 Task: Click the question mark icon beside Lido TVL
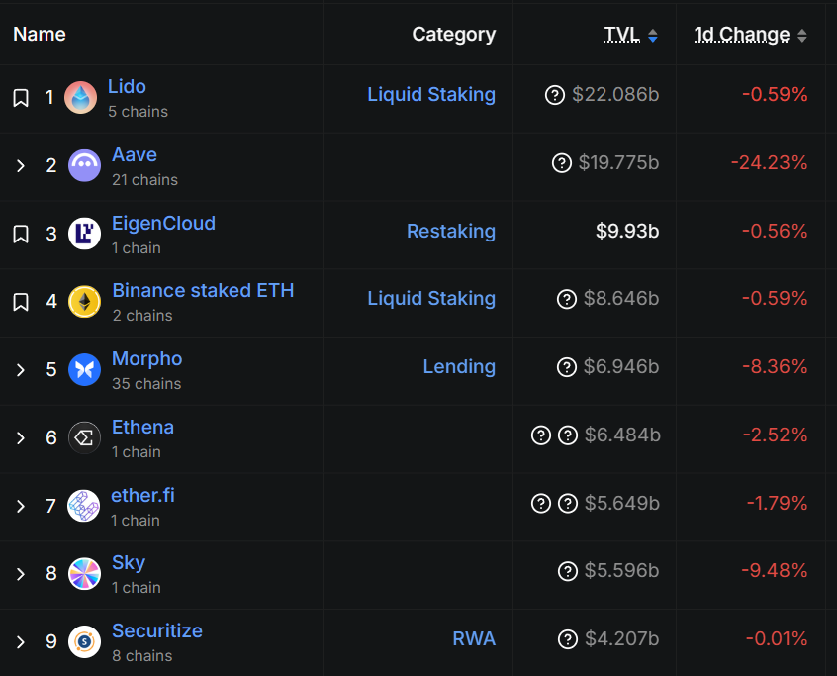click(x=555, y=95)
